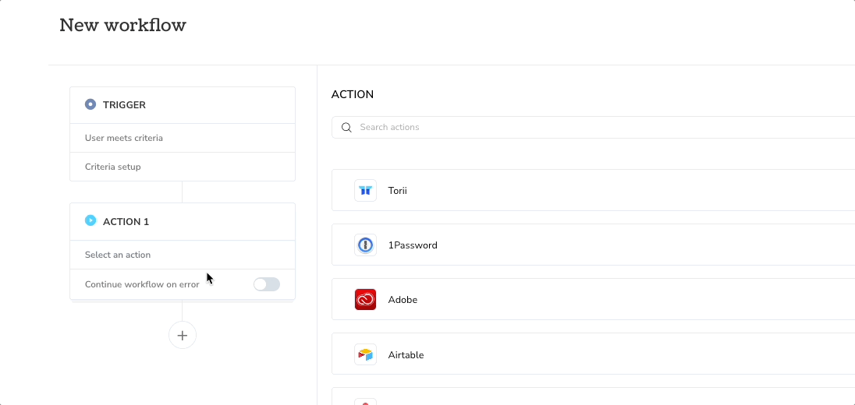
Task: Click the 'Select an action' row
Action: click(x=183, y=255)
